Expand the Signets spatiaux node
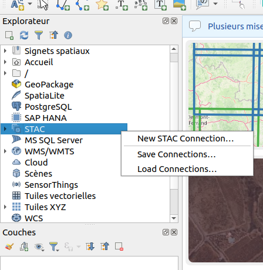263x270 pixels. [5, 51]
